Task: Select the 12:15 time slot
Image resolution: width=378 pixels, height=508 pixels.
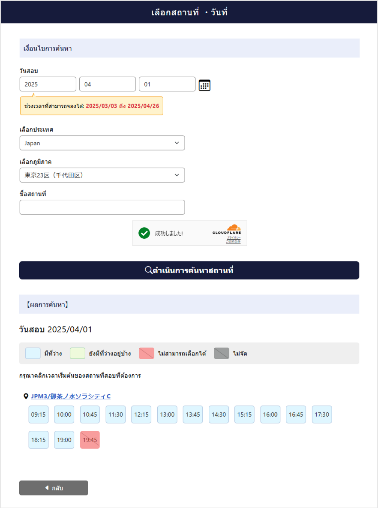Action: point(141,415)
